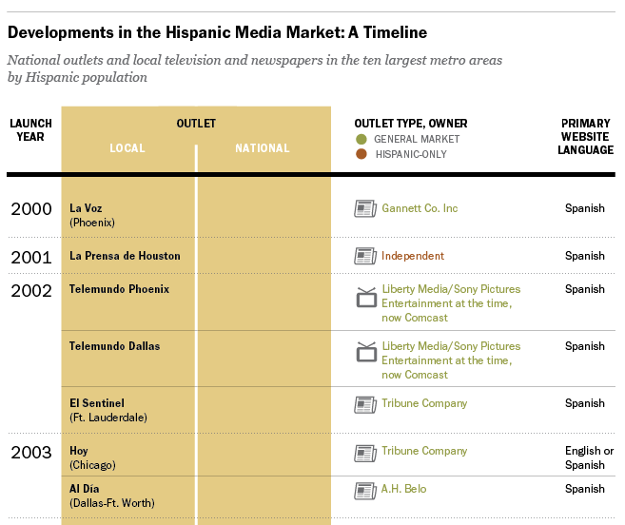The width and height of the screenshot is (625, 525).
Task: Click the Gannett Co. Inc owner text
Action: coord(420,208)
